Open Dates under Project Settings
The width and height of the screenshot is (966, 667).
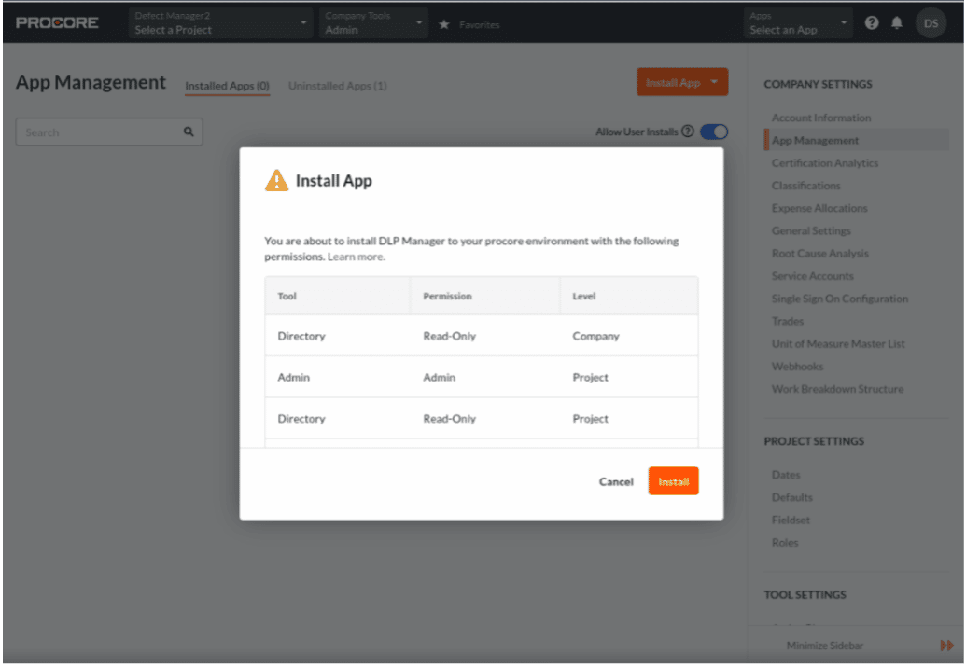point(786,475)
